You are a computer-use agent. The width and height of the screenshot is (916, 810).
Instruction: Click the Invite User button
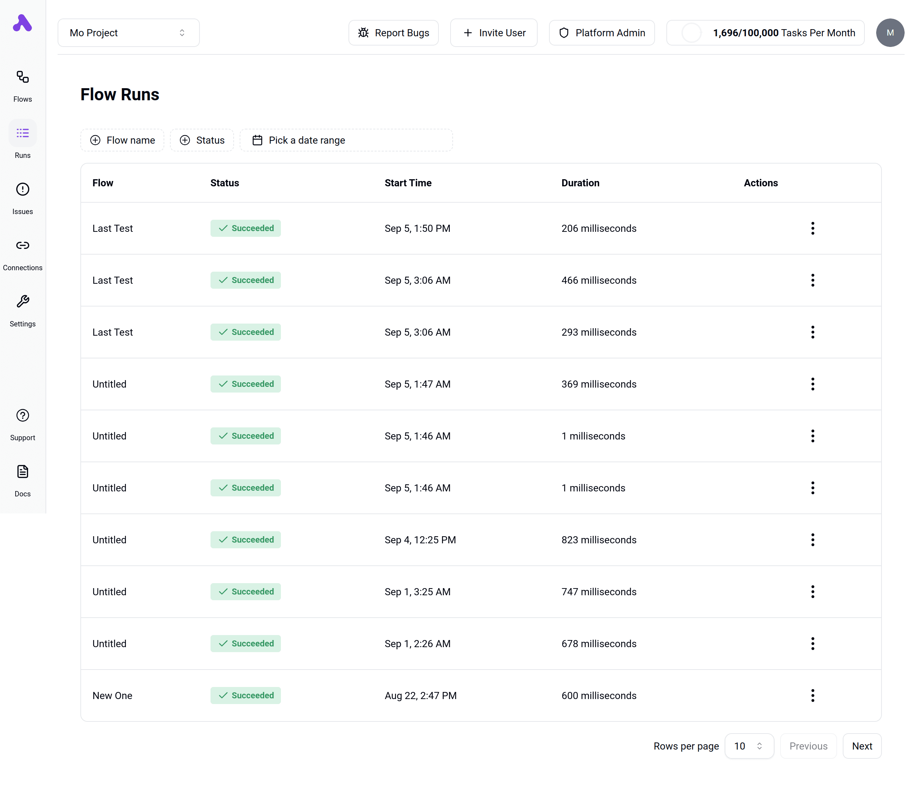(494, 33)
